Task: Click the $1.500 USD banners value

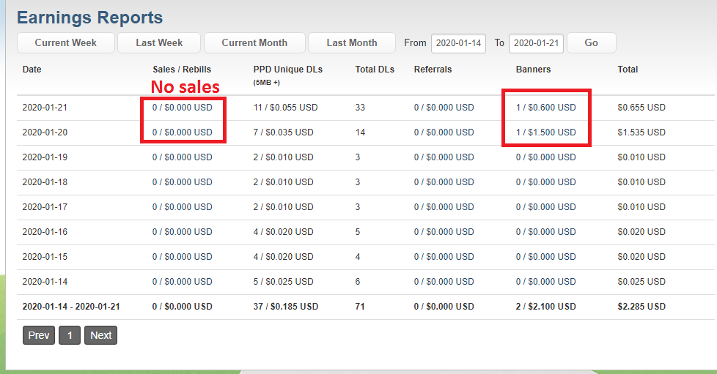Action: [551, 132]
